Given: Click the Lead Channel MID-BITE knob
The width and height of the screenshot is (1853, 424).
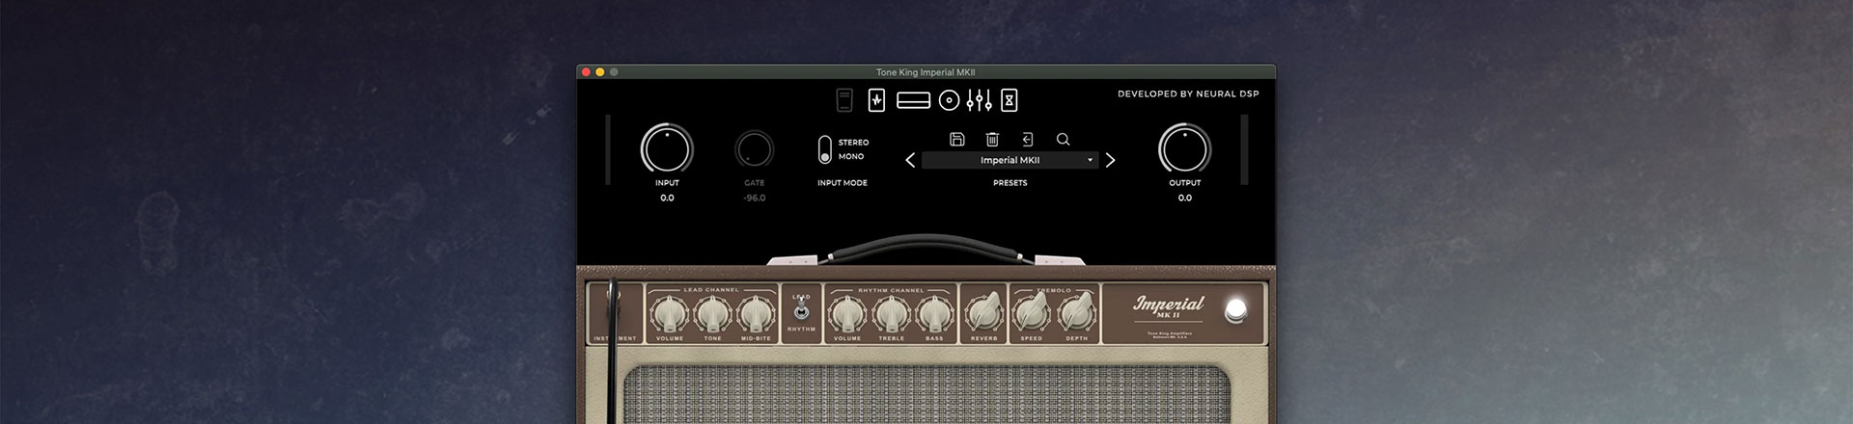Looking at the screenshot, I should pyautogui.click(x=756, y=314).
